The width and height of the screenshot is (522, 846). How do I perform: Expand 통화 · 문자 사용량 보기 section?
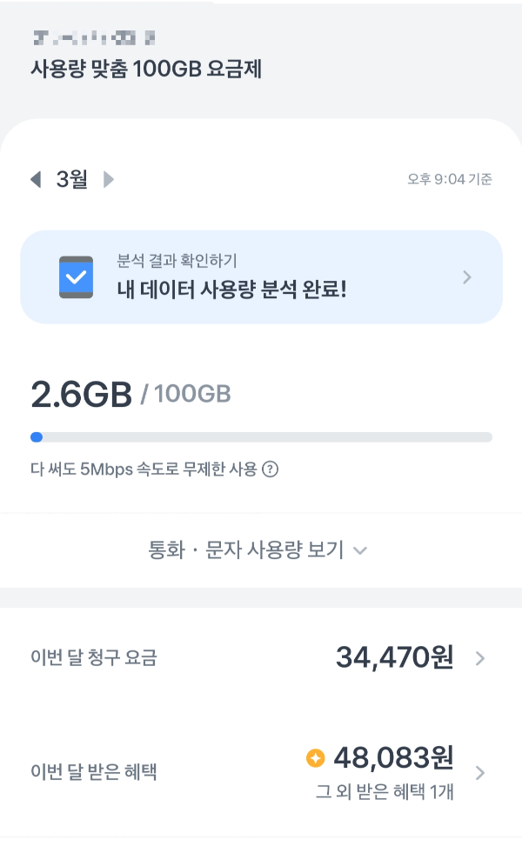tap(261, 550)
